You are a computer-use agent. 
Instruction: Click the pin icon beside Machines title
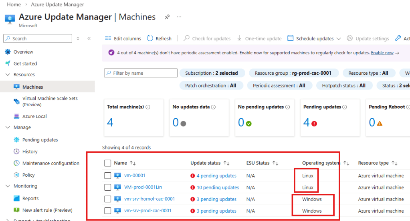(167, 17)
